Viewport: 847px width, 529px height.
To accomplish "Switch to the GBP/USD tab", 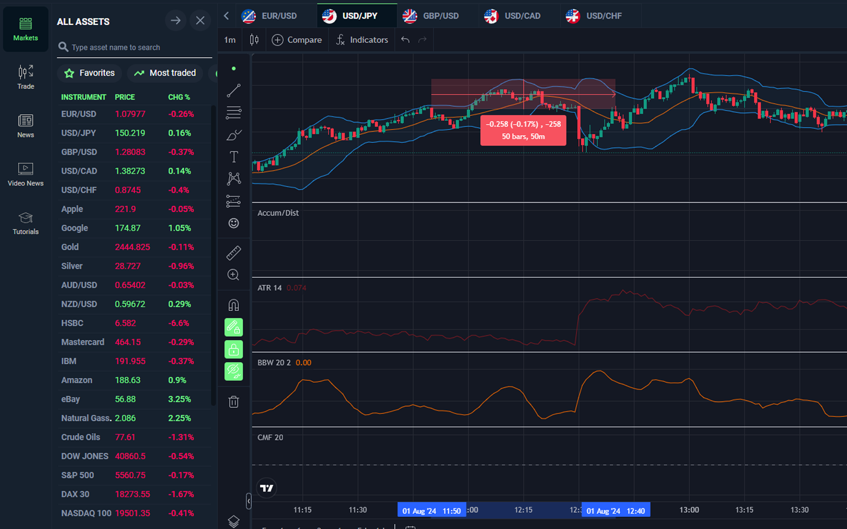I will coord(437,16).
